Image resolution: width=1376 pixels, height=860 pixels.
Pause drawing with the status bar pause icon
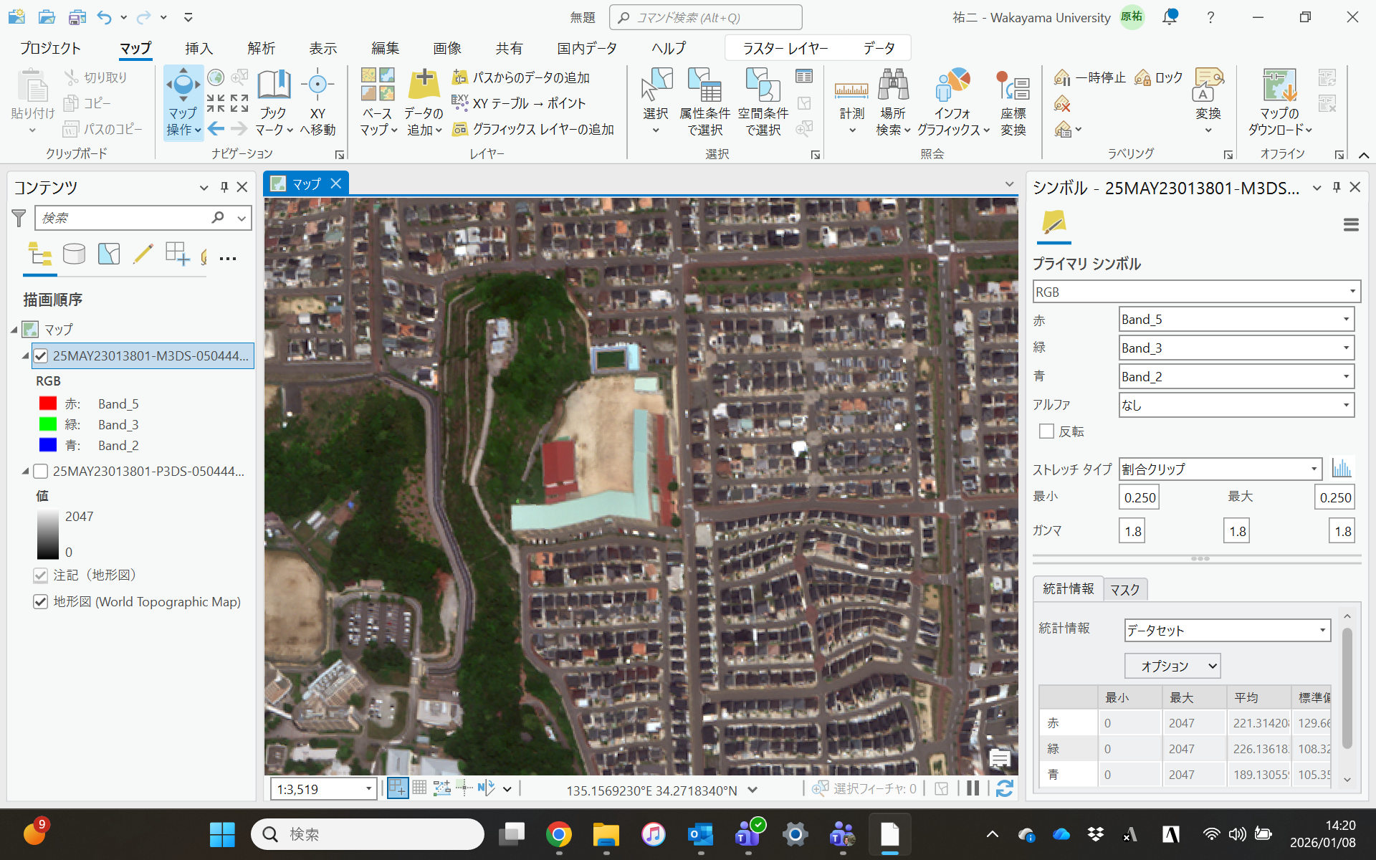click(973, 788)
